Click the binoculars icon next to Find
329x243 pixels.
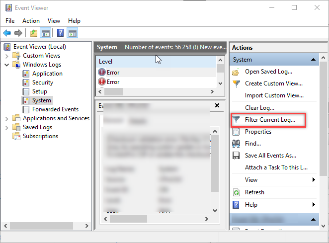tap(237, 144)
